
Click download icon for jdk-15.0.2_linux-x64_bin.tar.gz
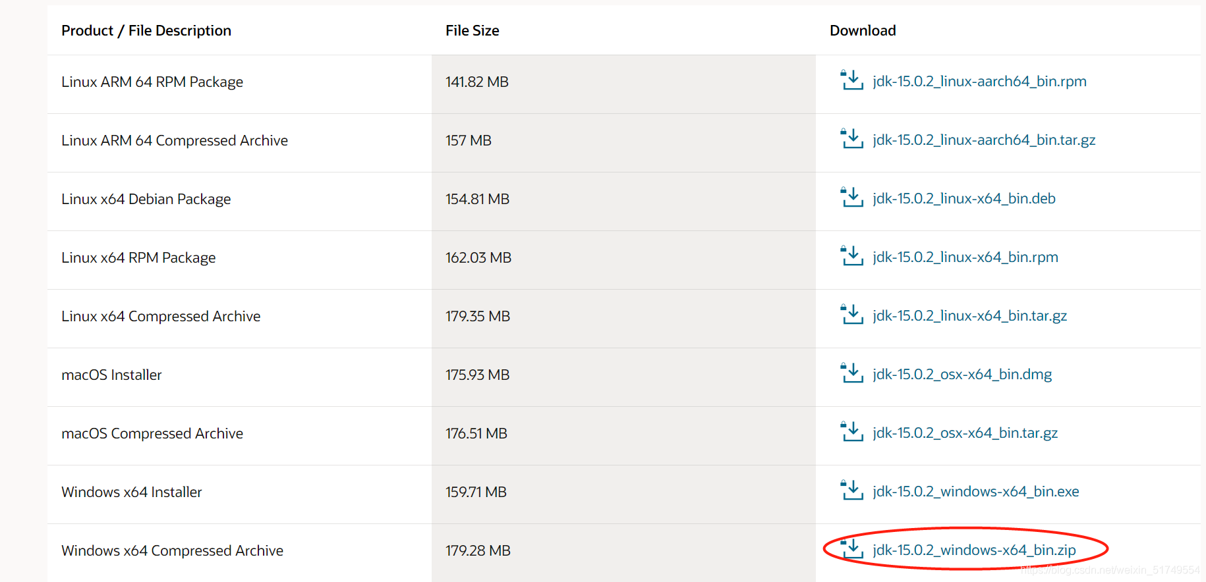point(851,315)
